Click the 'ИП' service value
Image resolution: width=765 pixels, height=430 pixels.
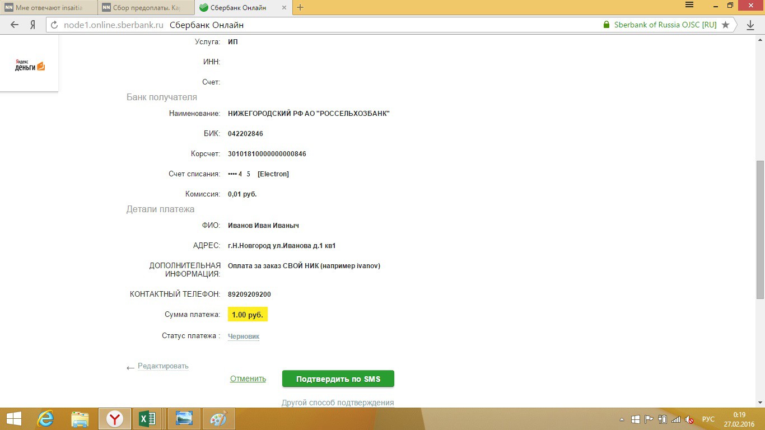tap(233, 42)
